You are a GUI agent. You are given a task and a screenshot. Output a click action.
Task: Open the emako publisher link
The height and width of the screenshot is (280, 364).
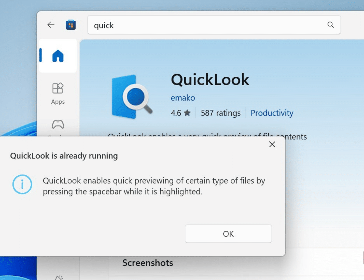click(x=183, y=98)
